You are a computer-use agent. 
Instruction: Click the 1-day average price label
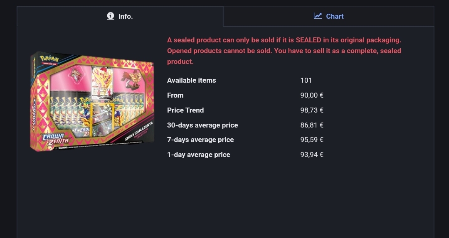(198, 155)
